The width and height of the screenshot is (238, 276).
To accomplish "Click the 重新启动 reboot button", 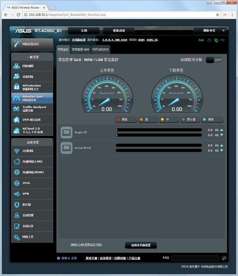I will [x=119, y=31].
